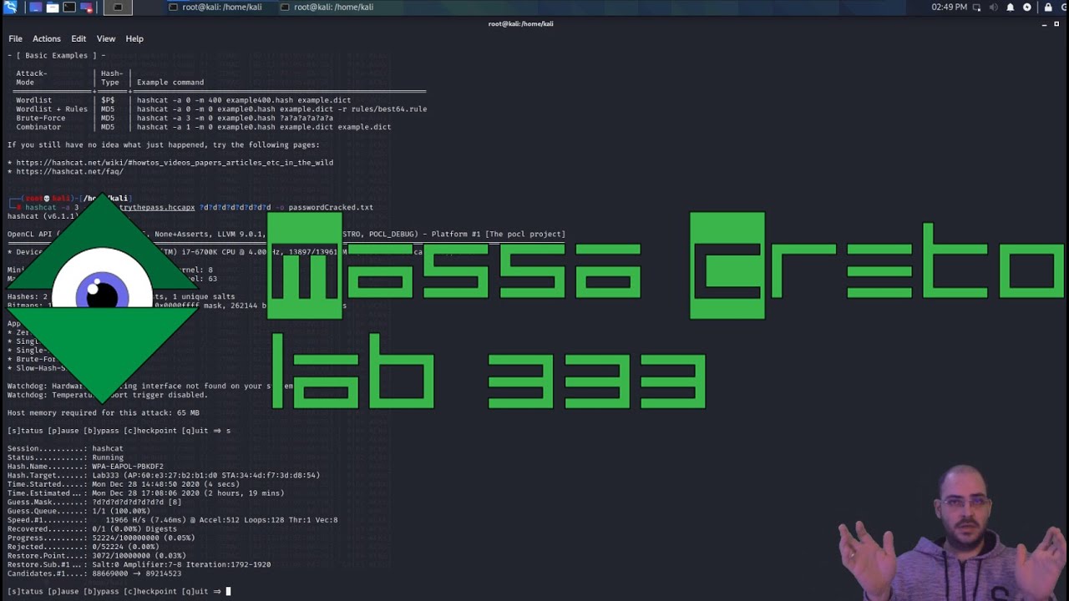The height and width of the screenshot is (601, 1069).
Task: Click the Time.Estimated line
Action: point(146,493)
